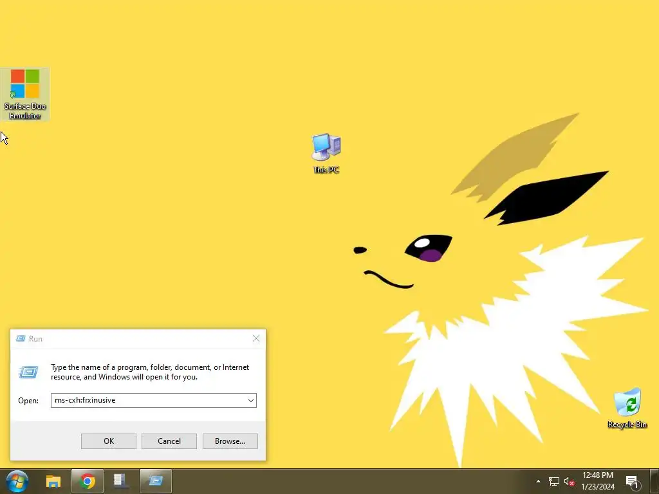
Task: Select the This PC desktop icon
Action: point(326,153)
